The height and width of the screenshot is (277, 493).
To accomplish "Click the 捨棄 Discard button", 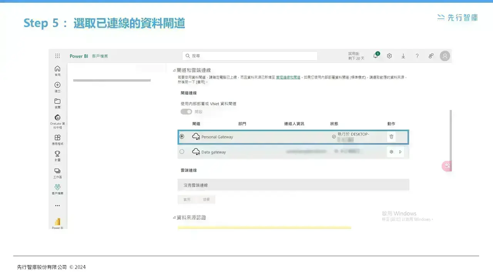I will tap(206, 200).
